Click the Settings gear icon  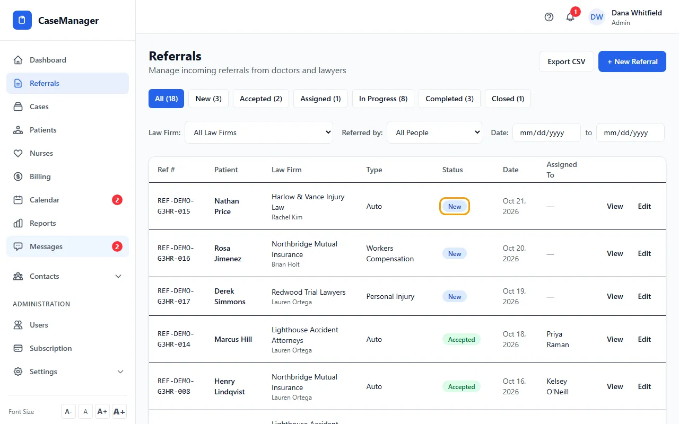[x=18, y=372]
